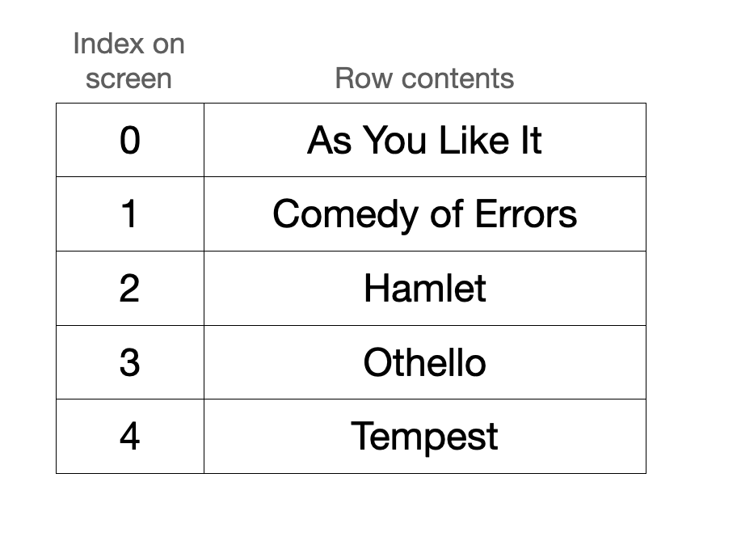
Task: Select the index cell showing 0
Action: [129, 141]
